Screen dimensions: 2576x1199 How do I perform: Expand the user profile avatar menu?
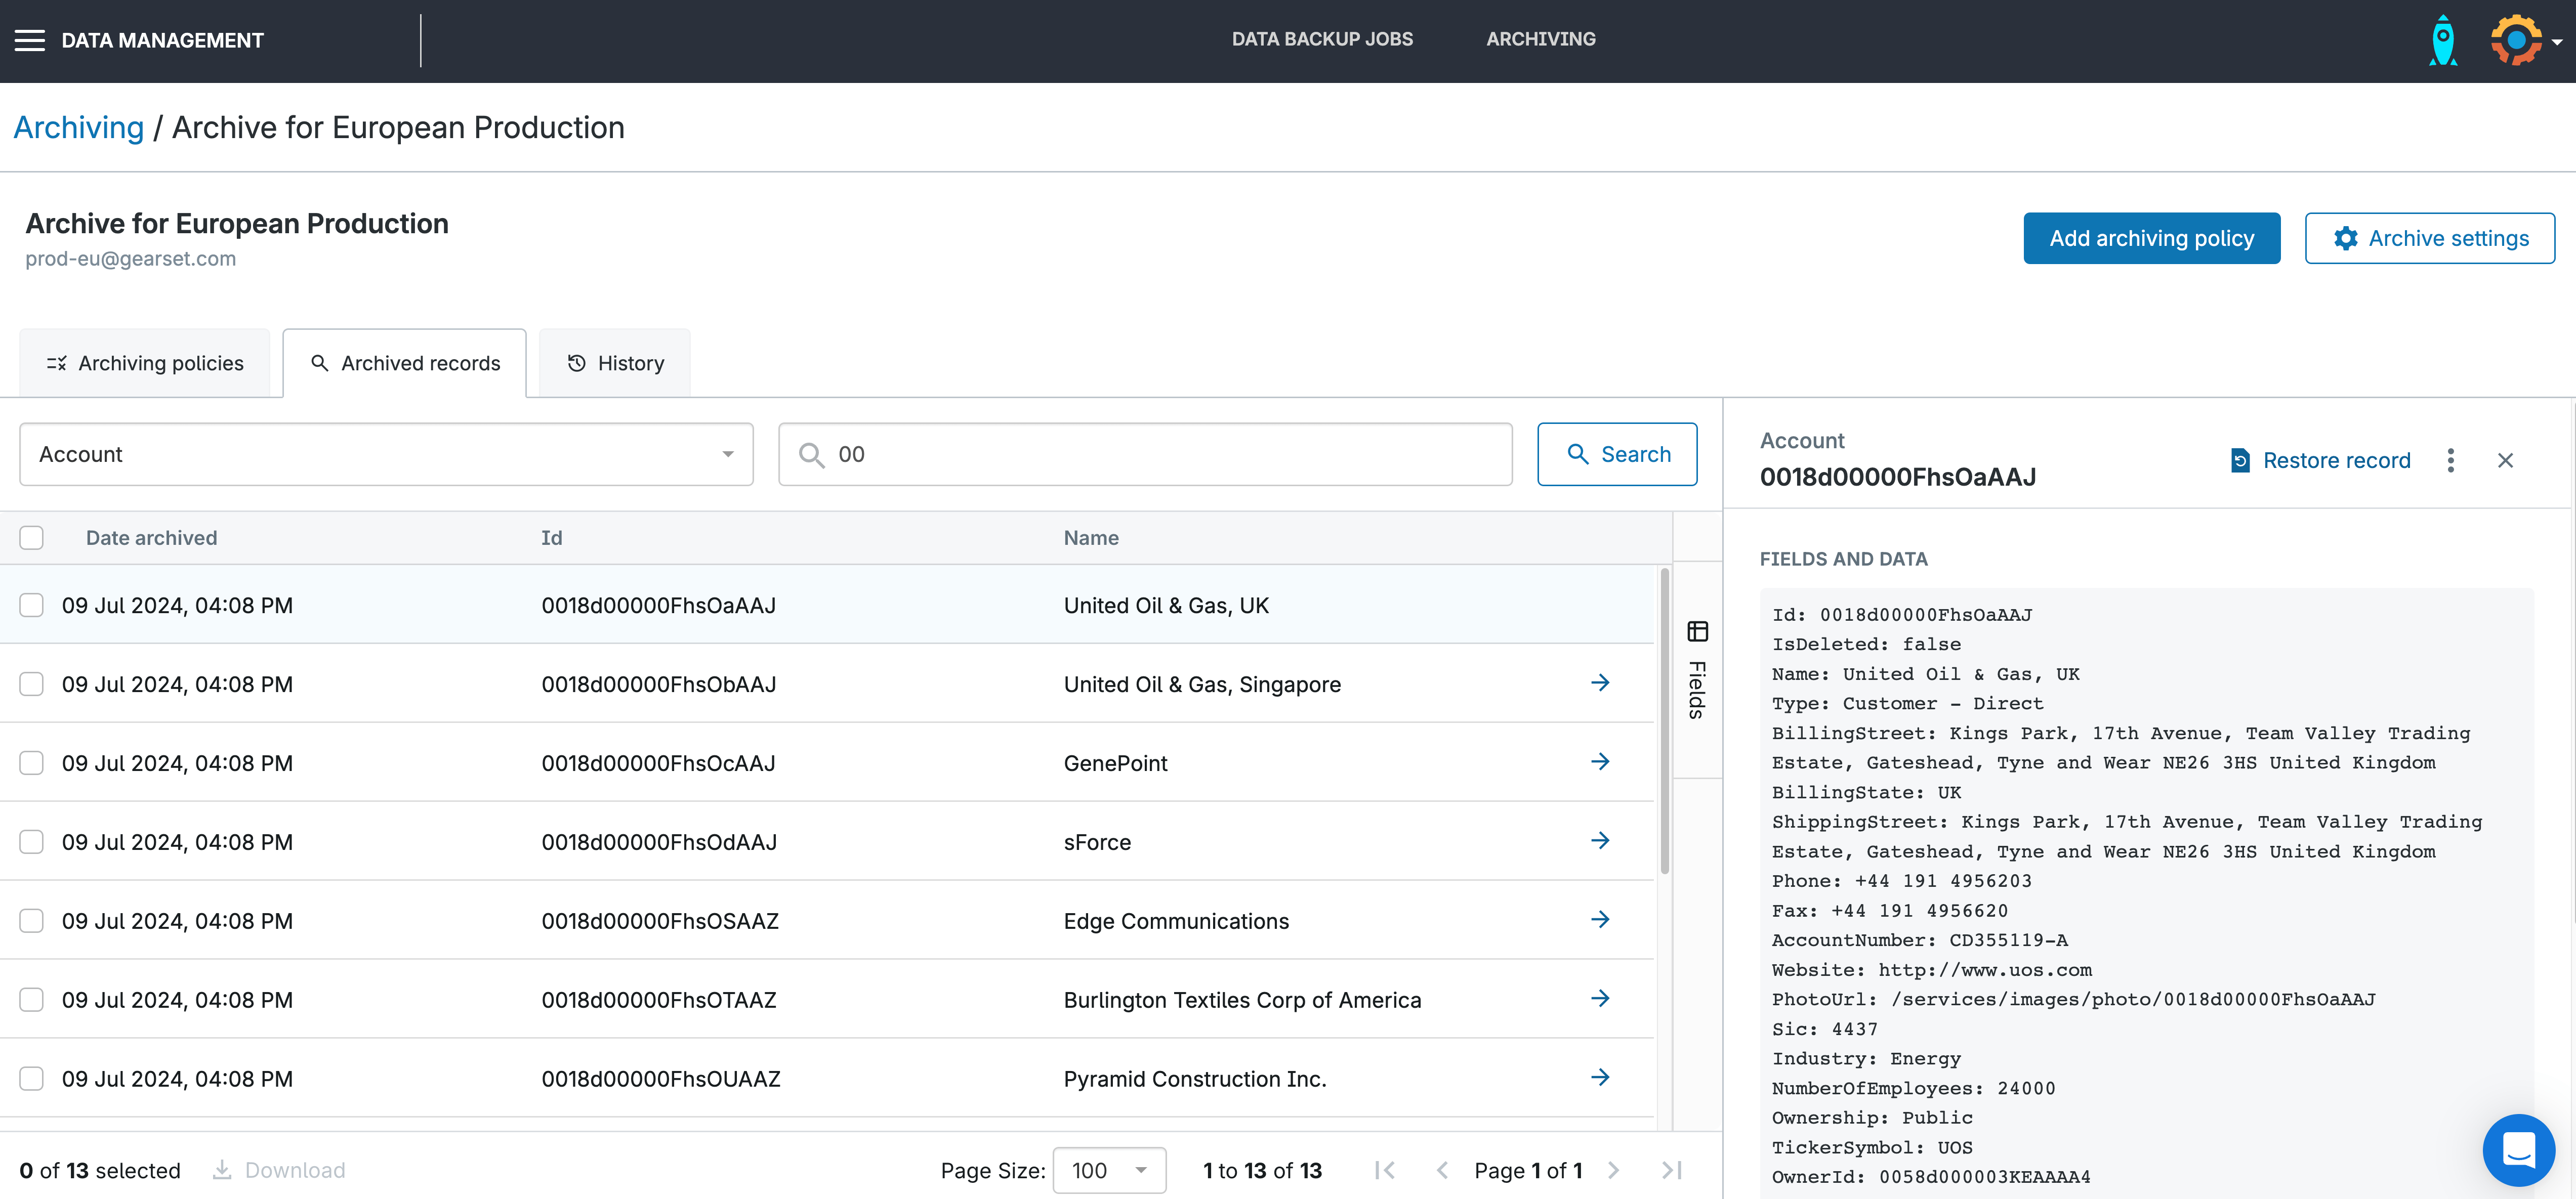(x=2524, y=41)
